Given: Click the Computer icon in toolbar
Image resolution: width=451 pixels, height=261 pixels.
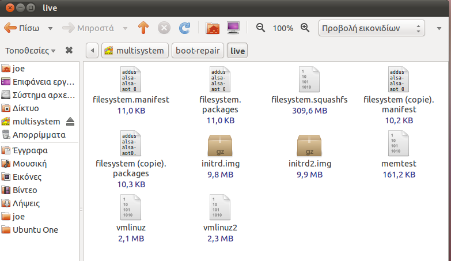Looking at the screenshot, I should [x=233, y=28].
